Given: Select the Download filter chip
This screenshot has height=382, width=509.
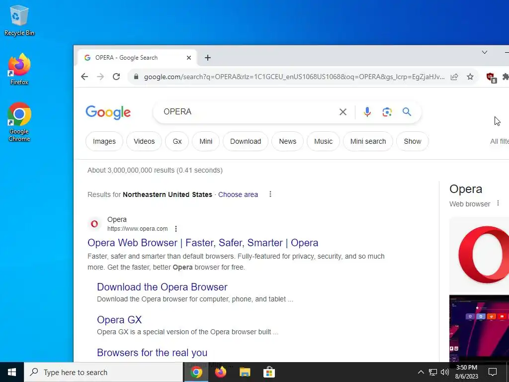Looking at the screenshot, I should (246, 141).
